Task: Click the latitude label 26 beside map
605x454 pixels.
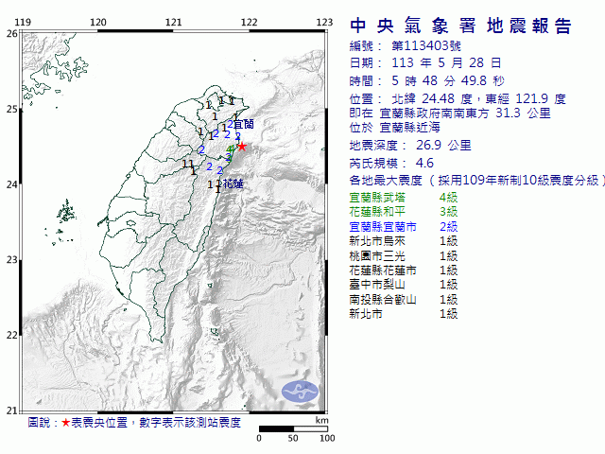Action: (12, 34)
